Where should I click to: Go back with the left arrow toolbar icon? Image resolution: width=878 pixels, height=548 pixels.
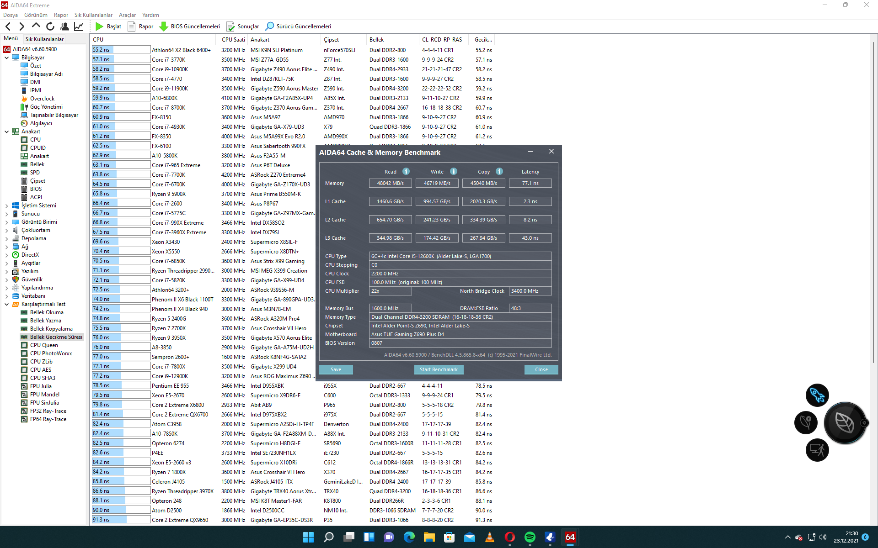8,26
